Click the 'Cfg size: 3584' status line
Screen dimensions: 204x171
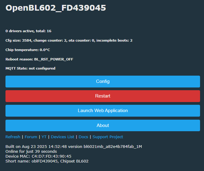click(69, 40)
